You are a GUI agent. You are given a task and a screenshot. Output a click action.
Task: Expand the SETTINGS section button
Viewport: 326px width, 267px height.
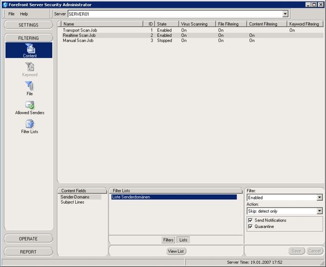29,25
